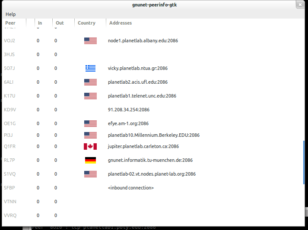This screenshot has width=308, height=230.
Task: Click the US flag for node1.planetlab.albany.edu
Action: click(x=90, y=41)
